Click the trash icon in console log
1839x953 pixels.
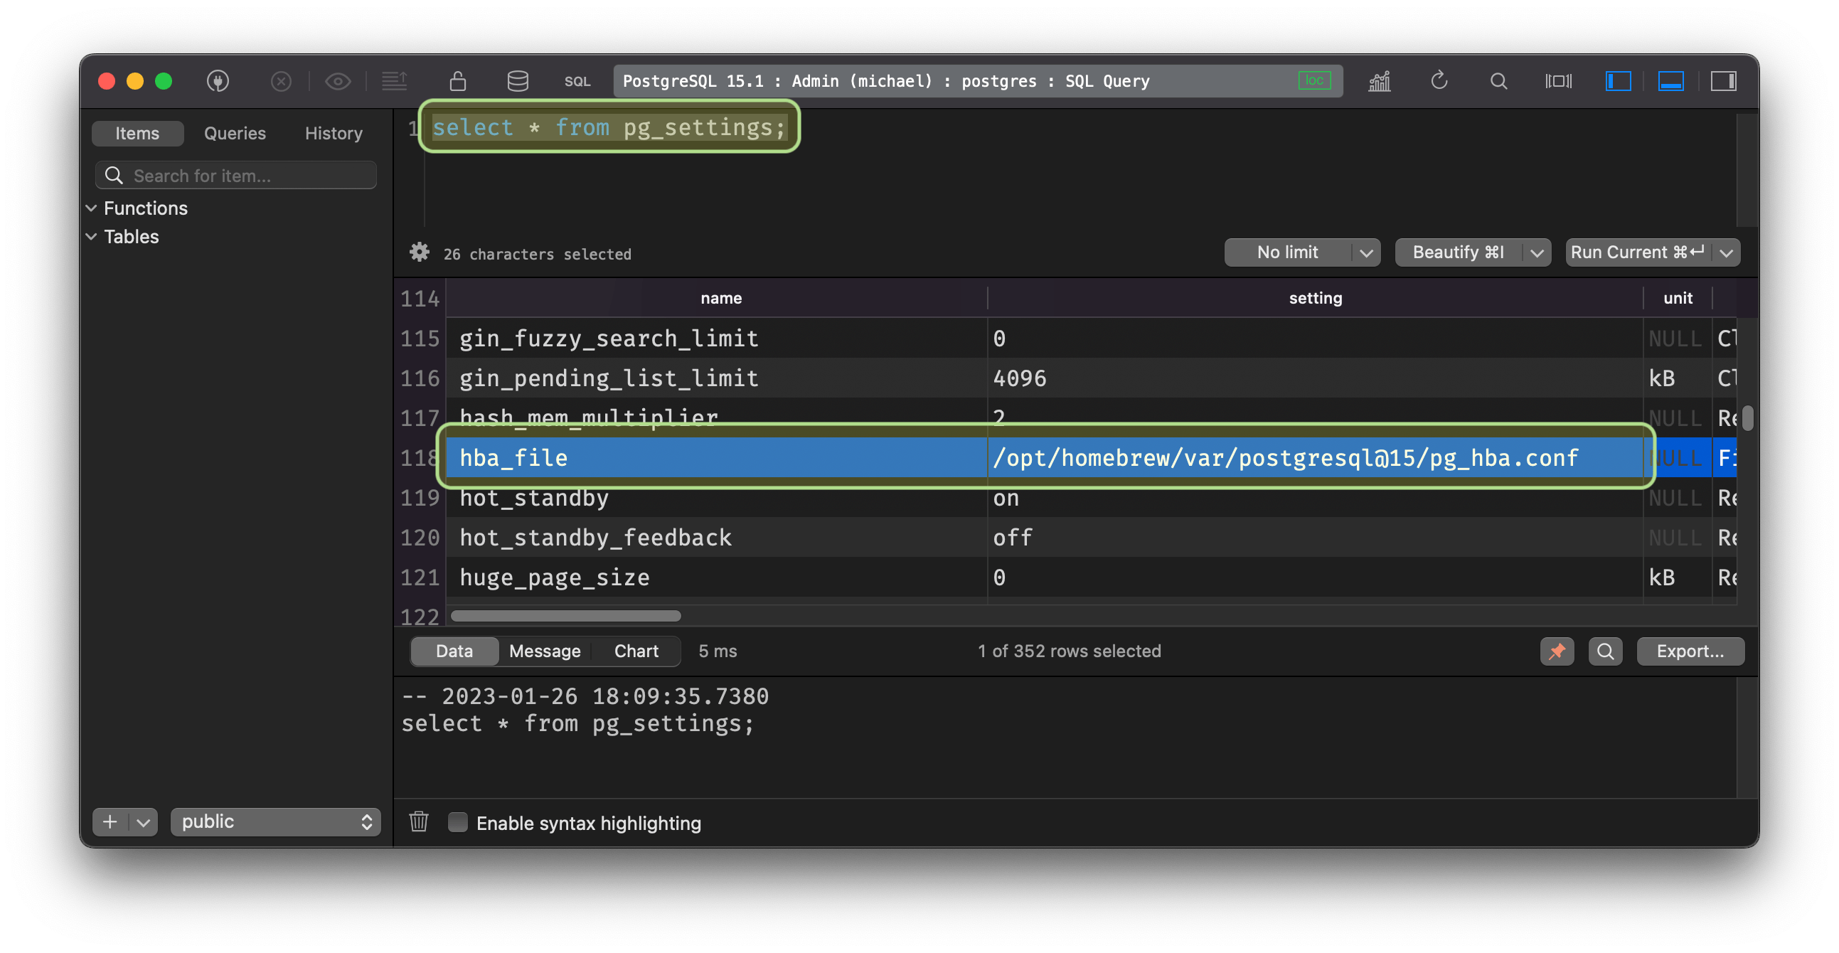[419, 822]
